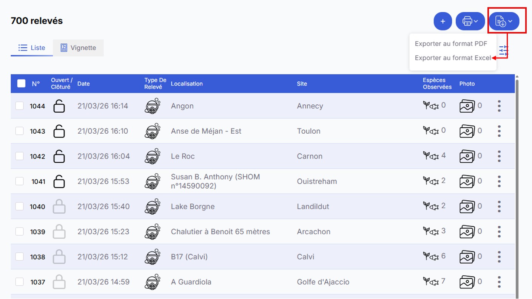
Task: Check the box for relevé 1044
Action: tap(19, 106)
